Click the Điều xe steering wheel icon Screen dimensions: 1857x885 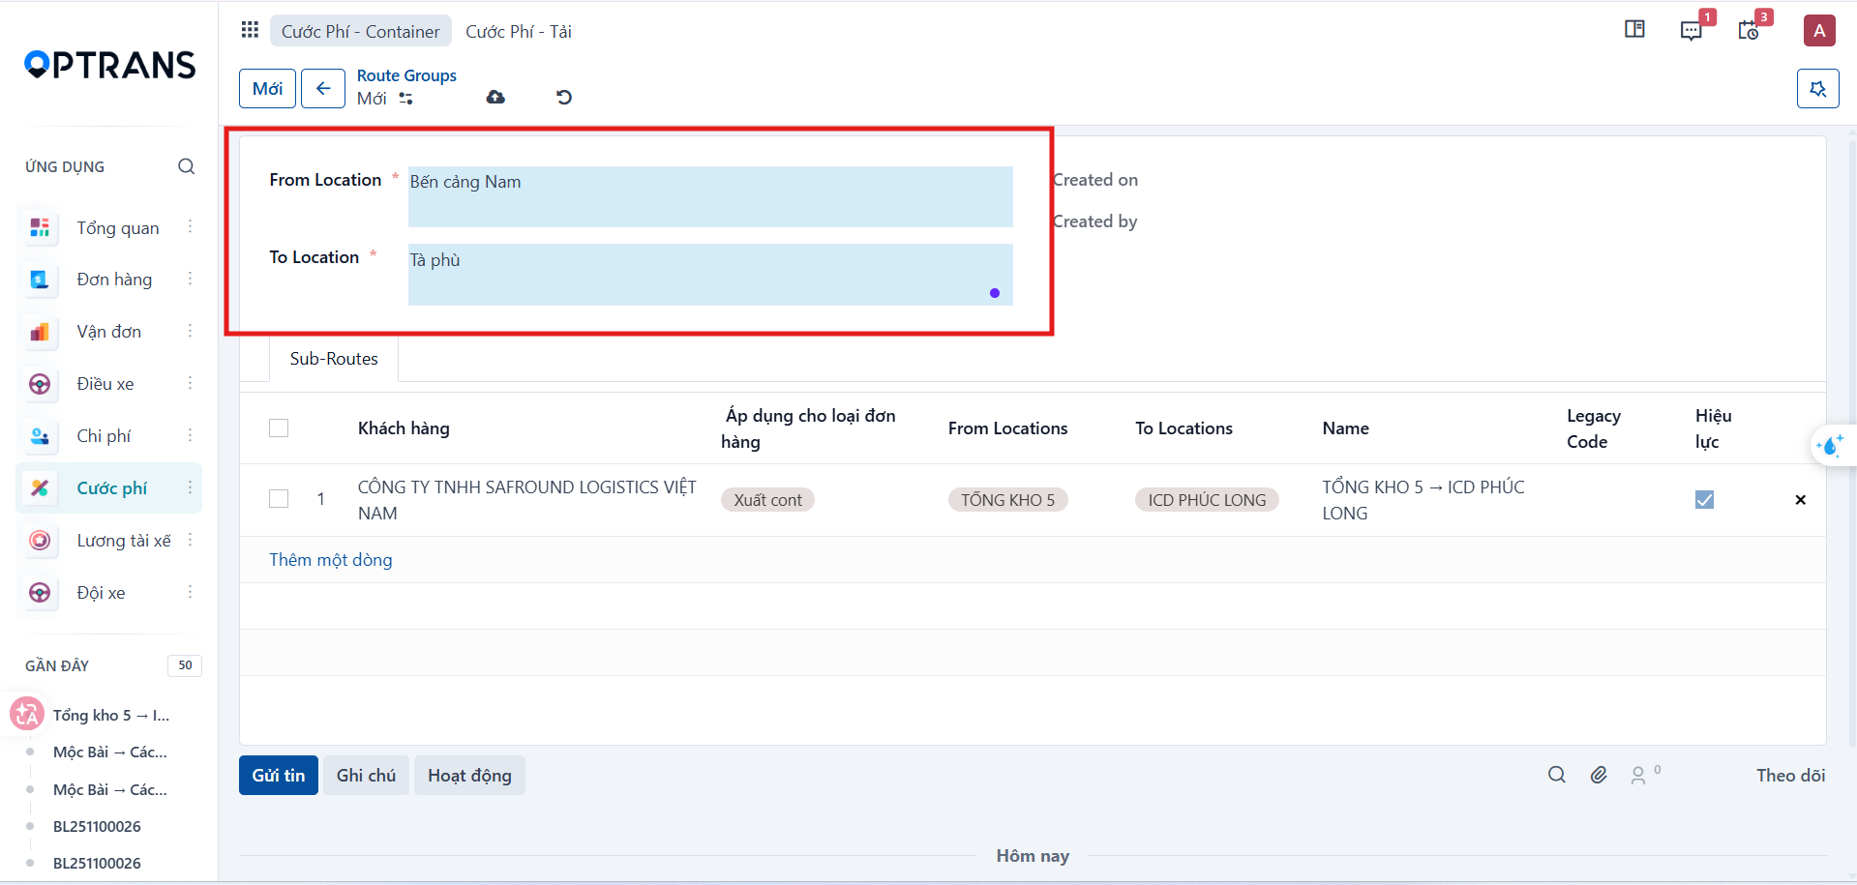point(40,384)
